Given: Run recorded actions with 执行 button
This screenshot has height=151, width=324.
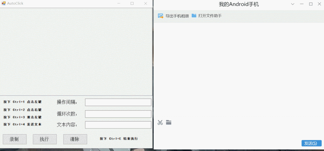Looking at the screenshot, I should click(x=45, y=139).
